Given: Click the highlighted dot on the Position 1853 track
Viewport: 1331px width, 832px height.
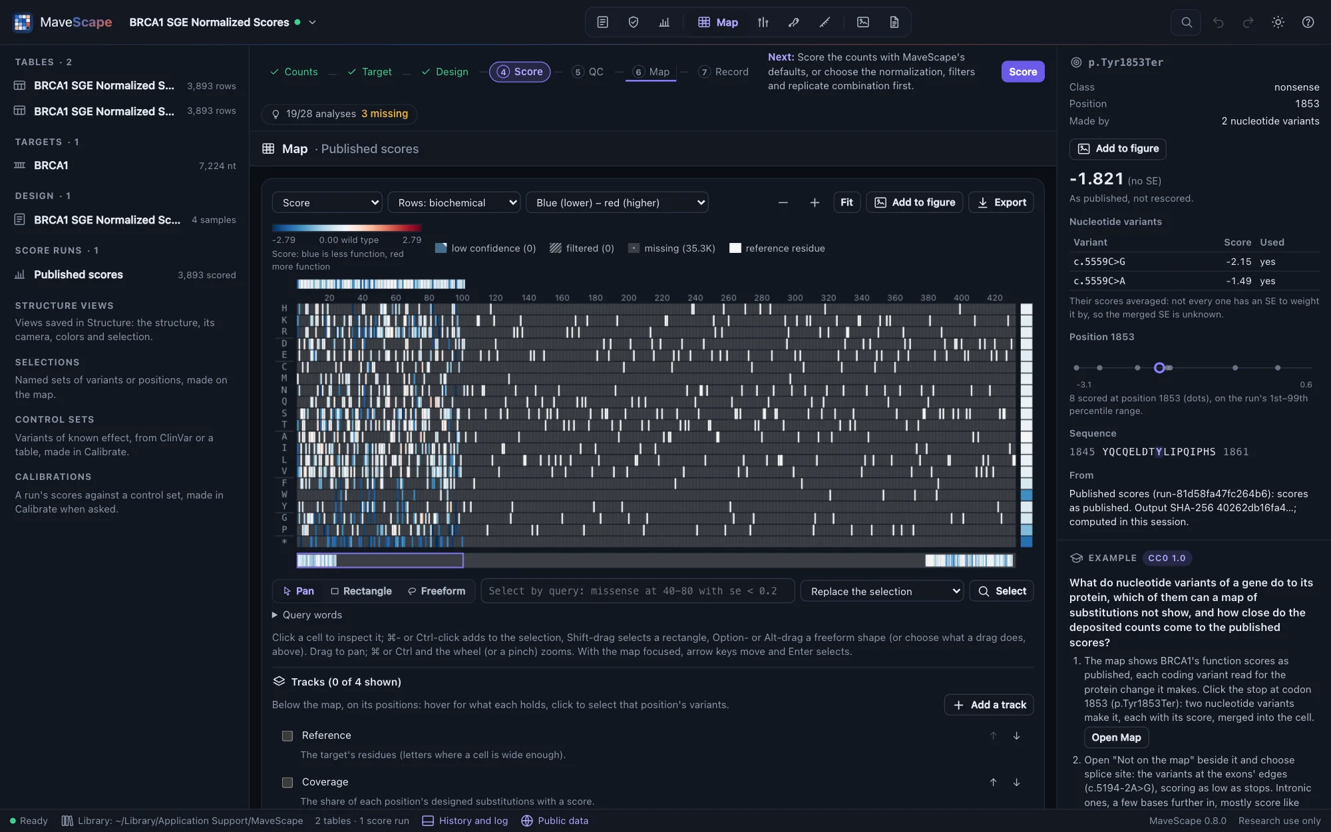Looking at the screenshot, I should [1159, 367].
